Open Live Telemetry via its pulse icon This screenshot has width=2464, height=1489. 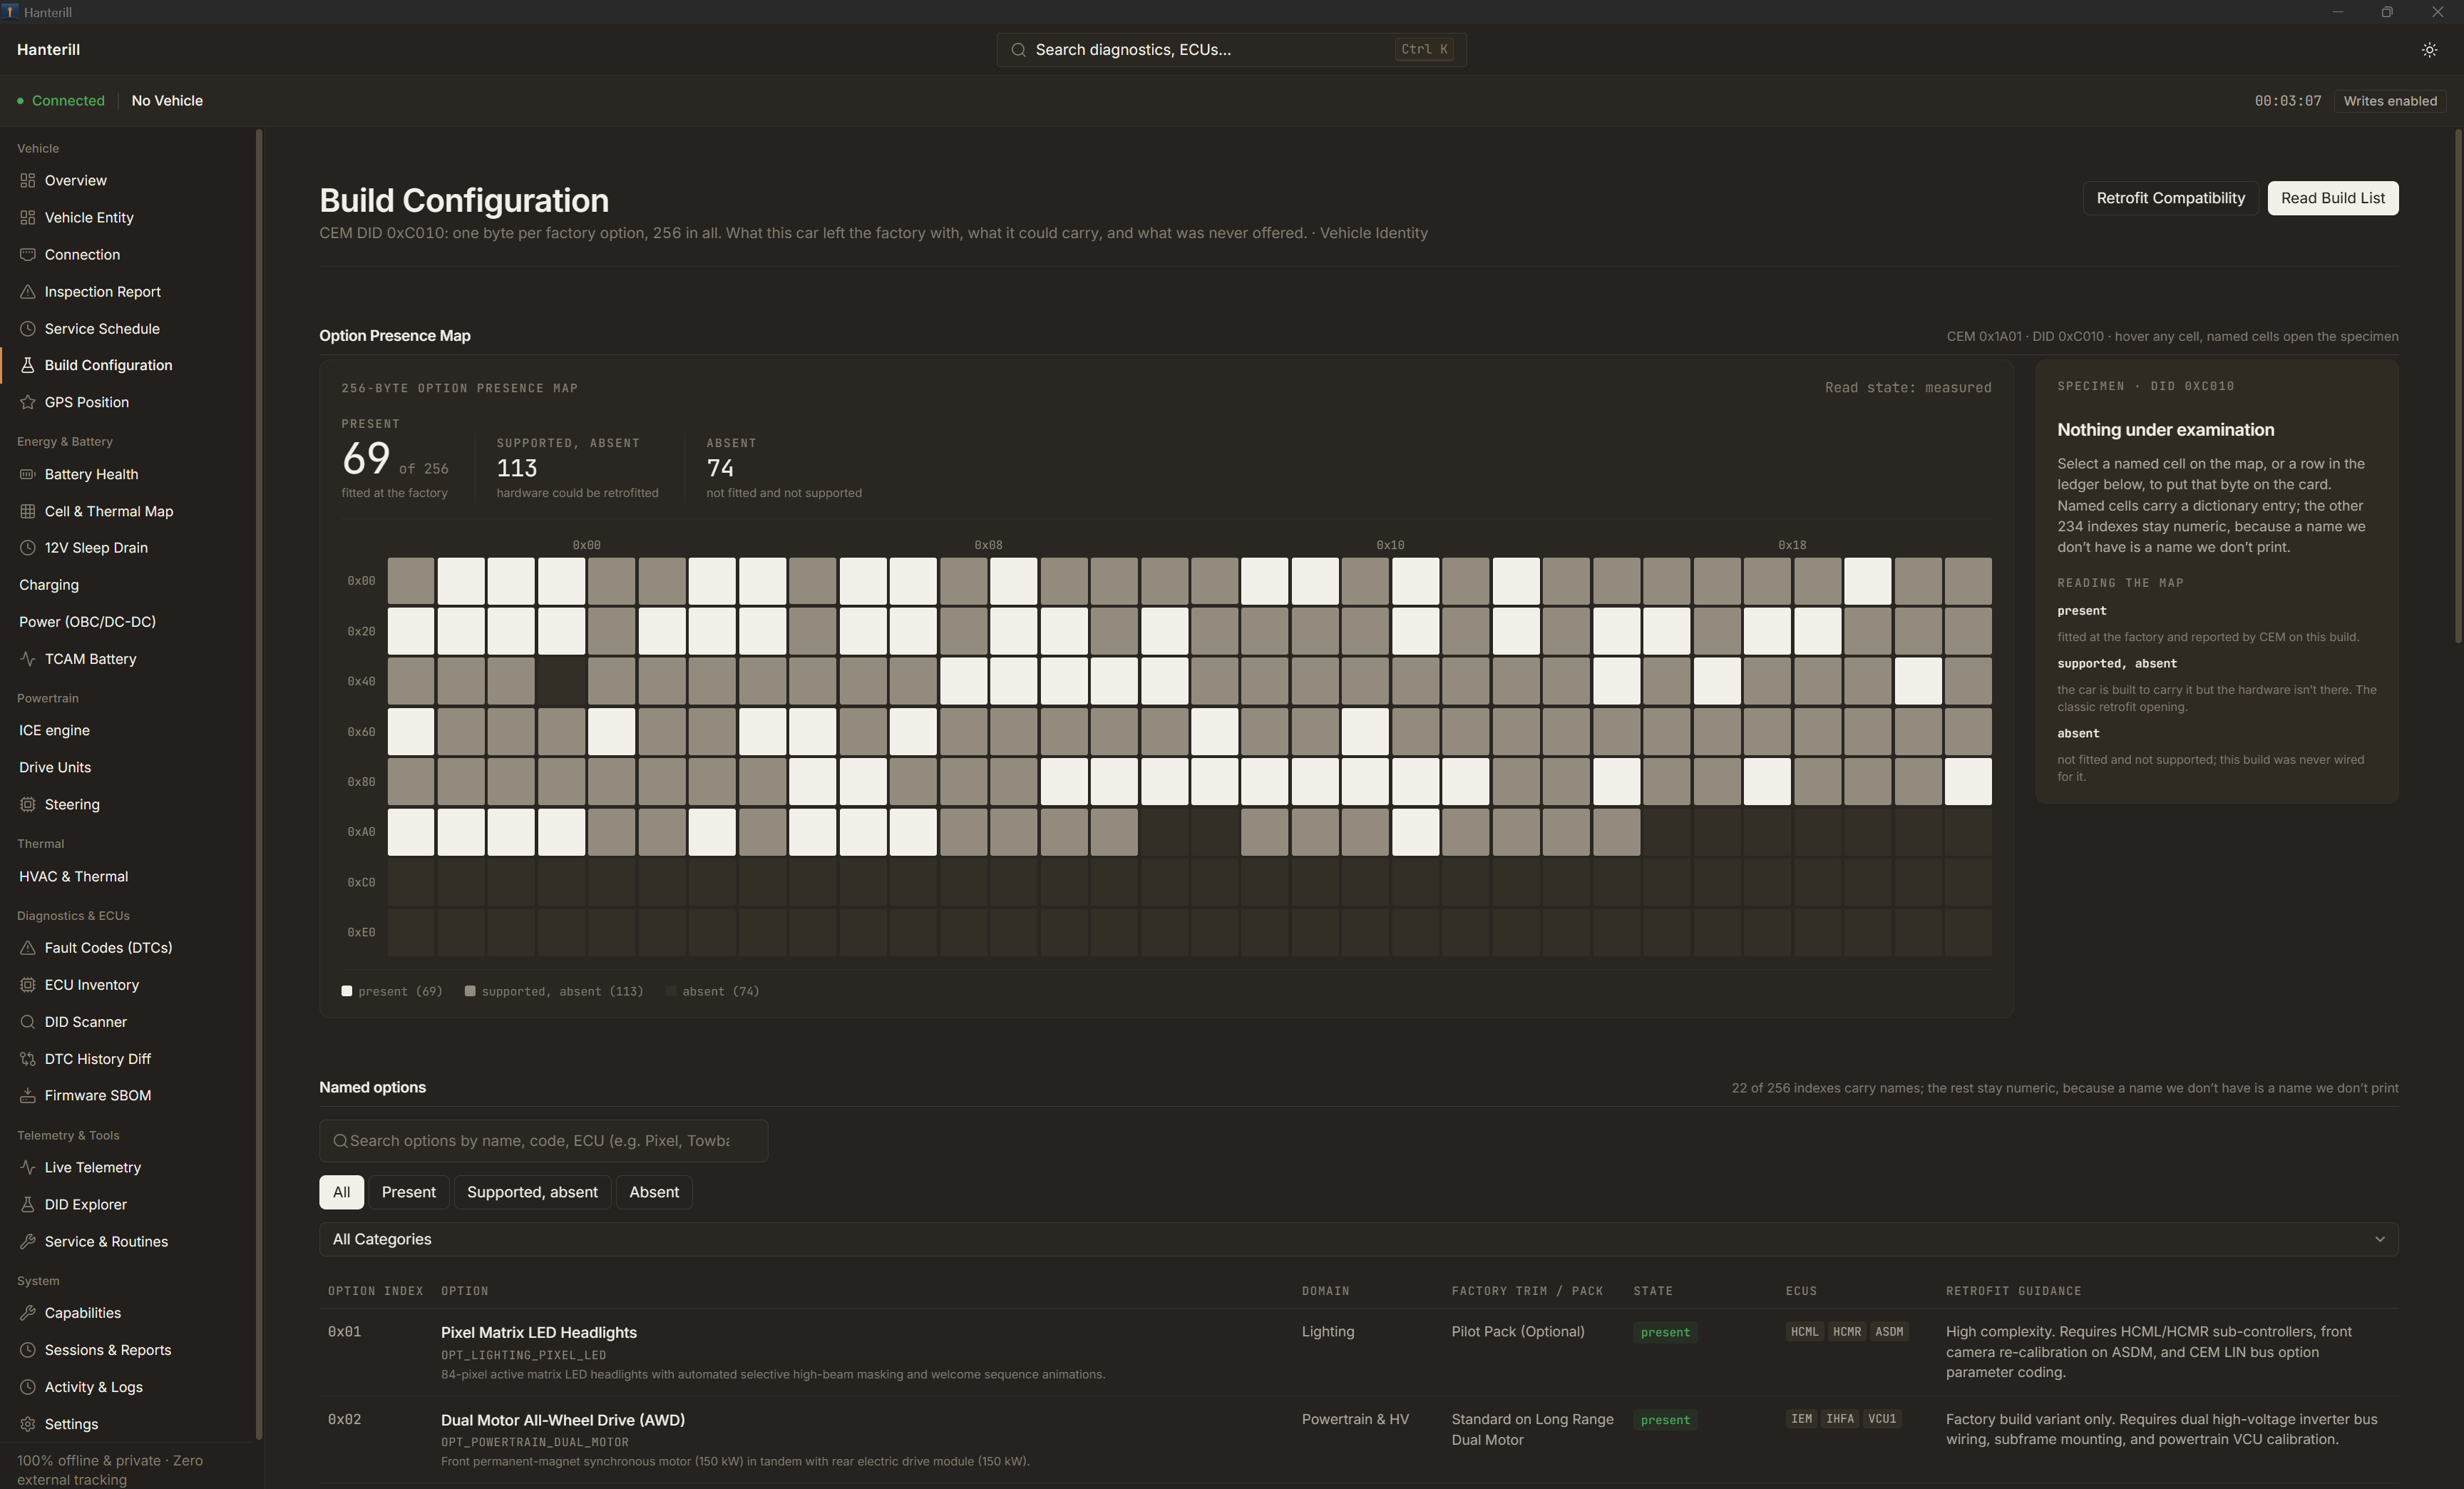coord(28,1167)
